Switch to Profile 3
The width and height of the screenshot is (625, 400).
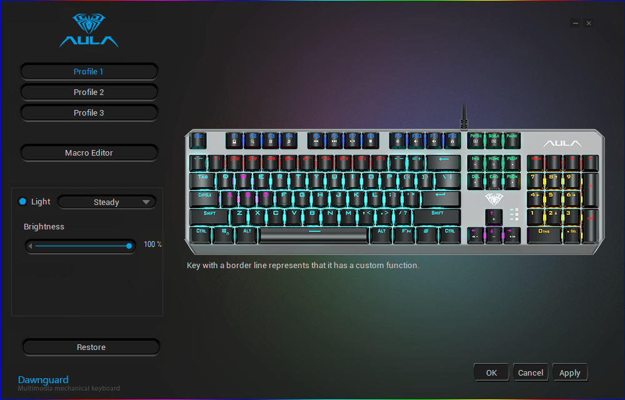coord(89,113)
